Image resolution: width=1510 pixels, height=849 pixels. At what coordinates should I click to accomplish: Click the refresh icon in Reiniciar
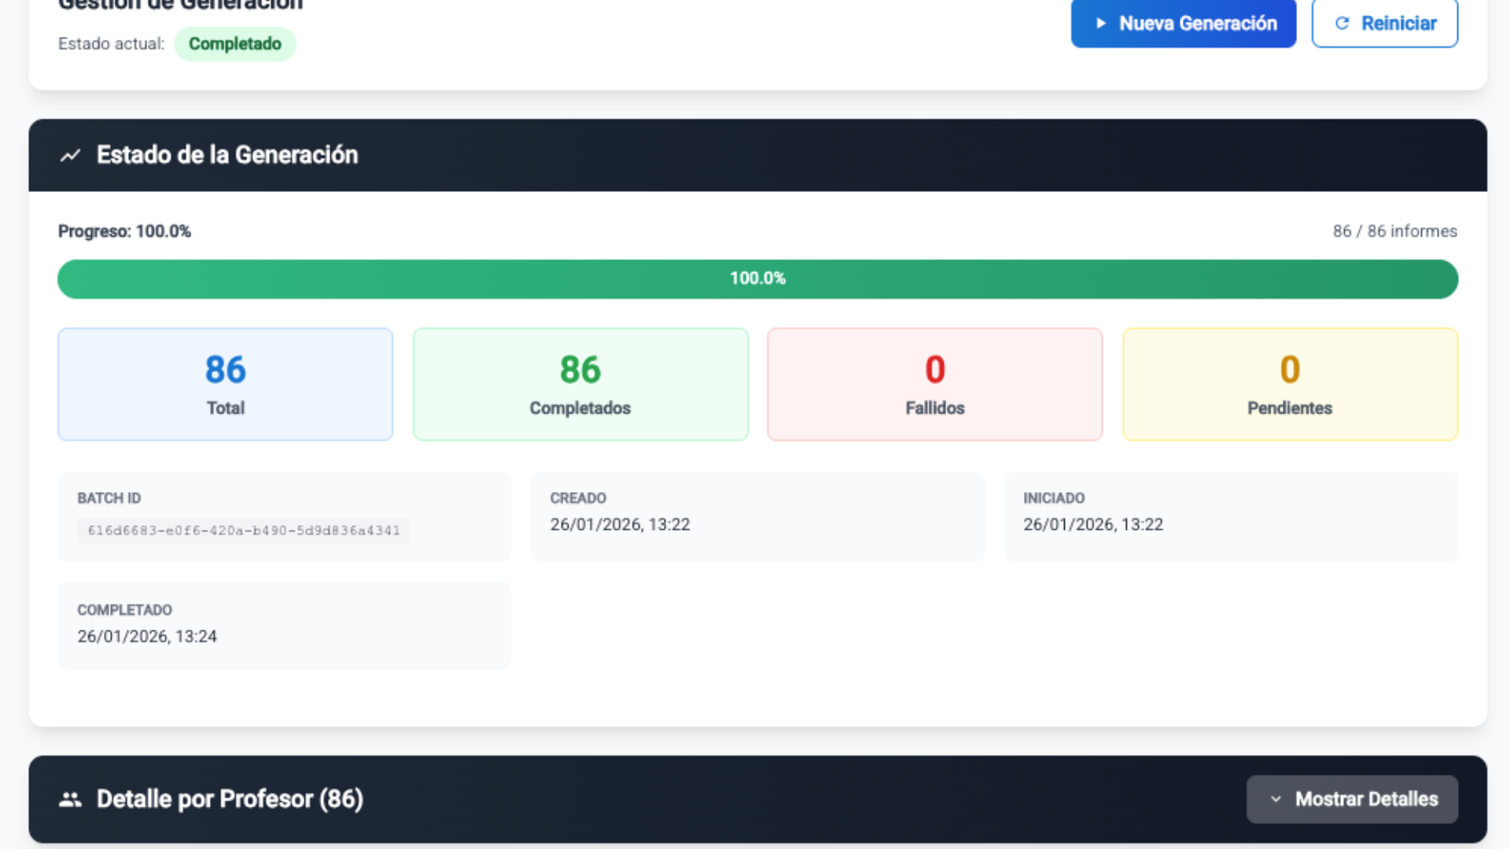coord(1342,24)
